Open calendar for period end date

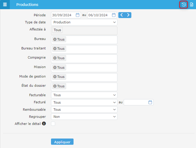114,15
